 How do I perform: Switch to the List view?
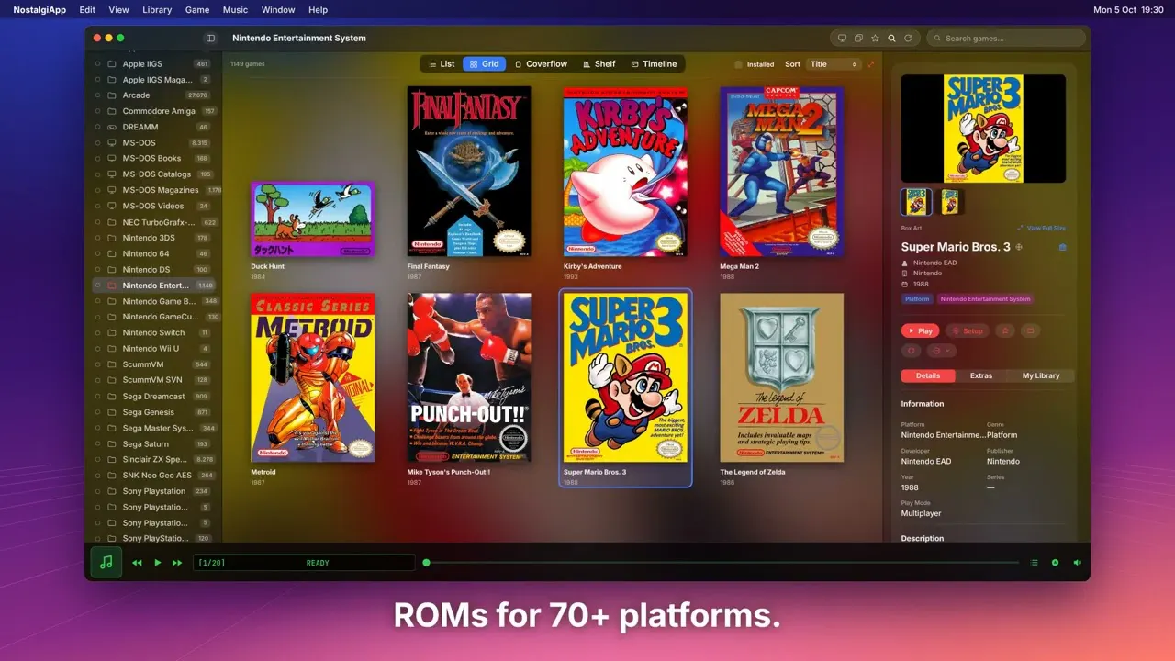pyautogui.click(x=442, y=64)
